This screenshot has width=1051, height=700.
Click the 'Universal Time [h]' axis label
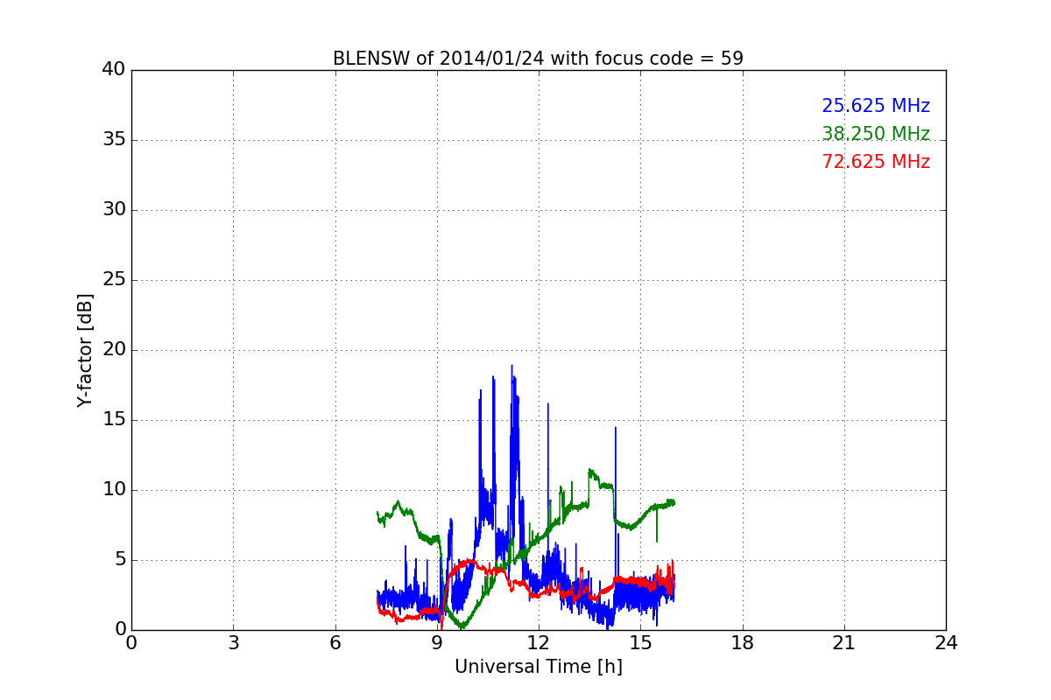538,667
